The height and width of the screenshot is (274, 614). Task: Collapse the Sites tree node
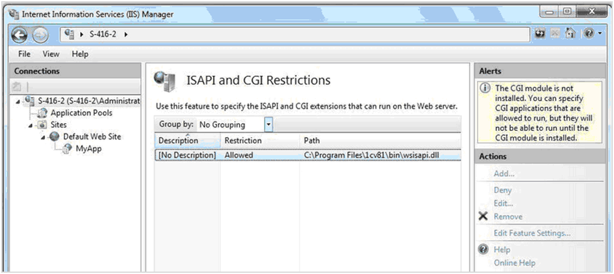[x=29, y=125]
